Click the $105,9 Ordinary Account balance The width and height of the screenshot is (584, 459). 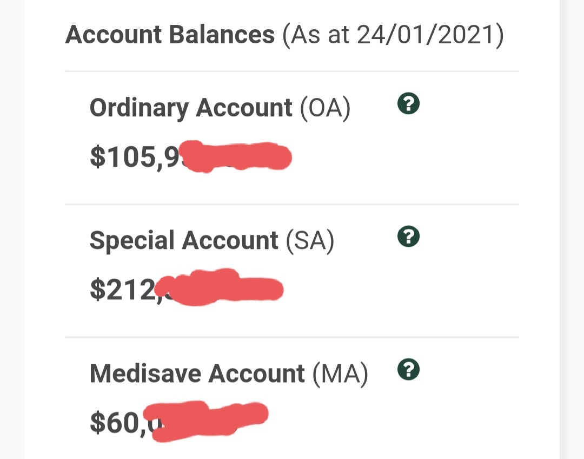[x=134, y=157]
